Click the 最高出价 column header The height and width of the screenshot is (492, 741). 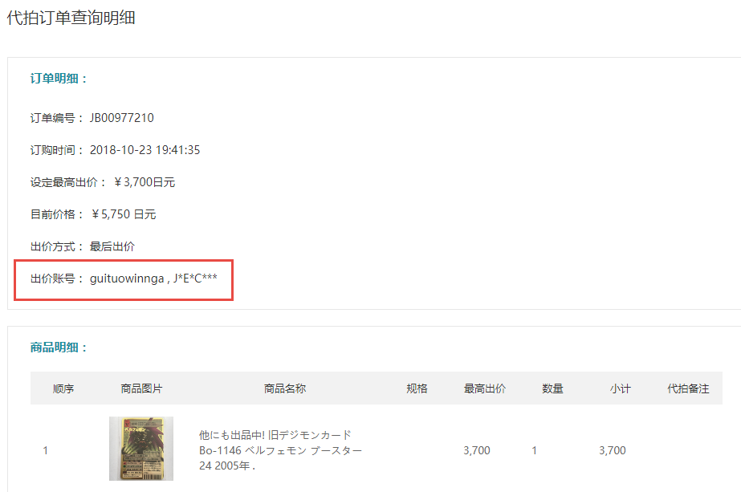[484, 388]
